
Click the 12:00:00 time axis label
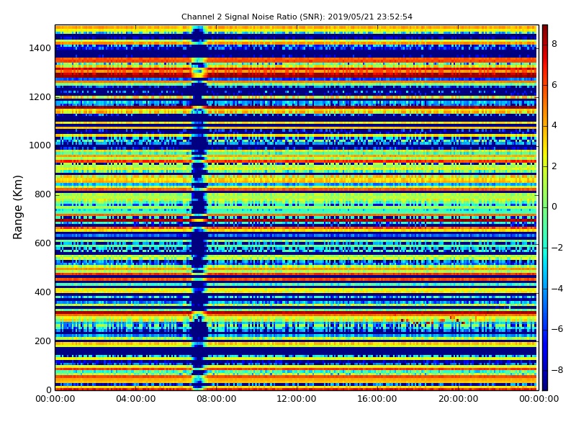click(x=297, y=399)
